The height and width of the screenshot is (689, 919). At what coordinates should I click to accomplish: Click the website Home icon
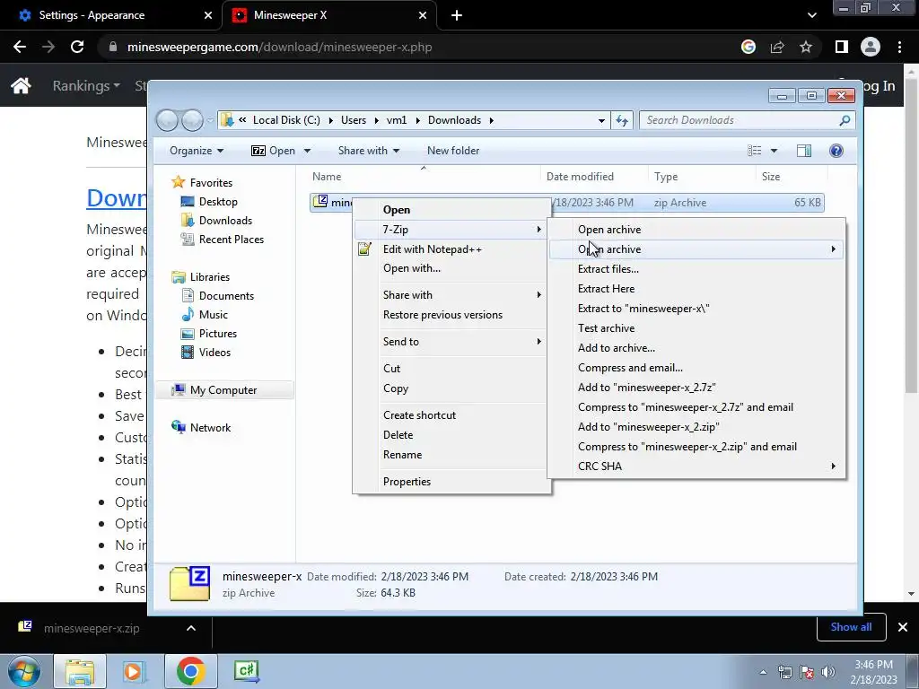[x=22, y=85]
